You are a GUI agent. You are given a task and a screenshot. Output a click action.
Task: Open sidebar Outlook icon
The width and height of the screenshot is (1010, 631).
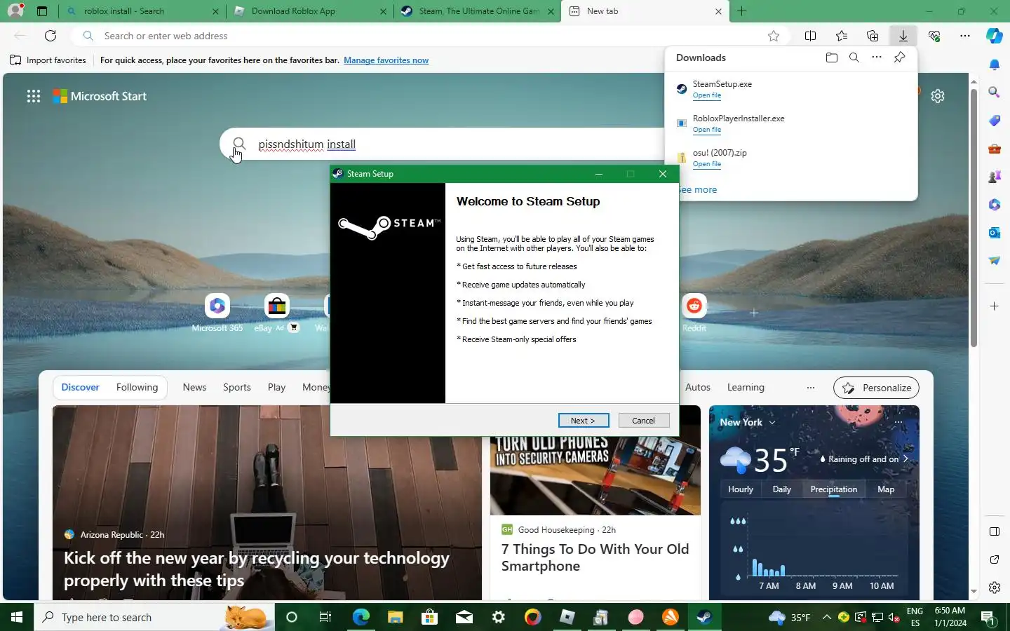click(995, 233)
